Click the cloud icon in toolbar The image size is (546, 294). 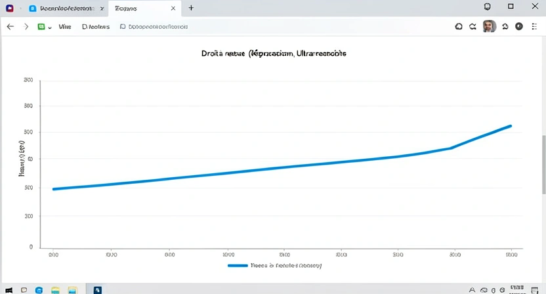tap(459, 26)
